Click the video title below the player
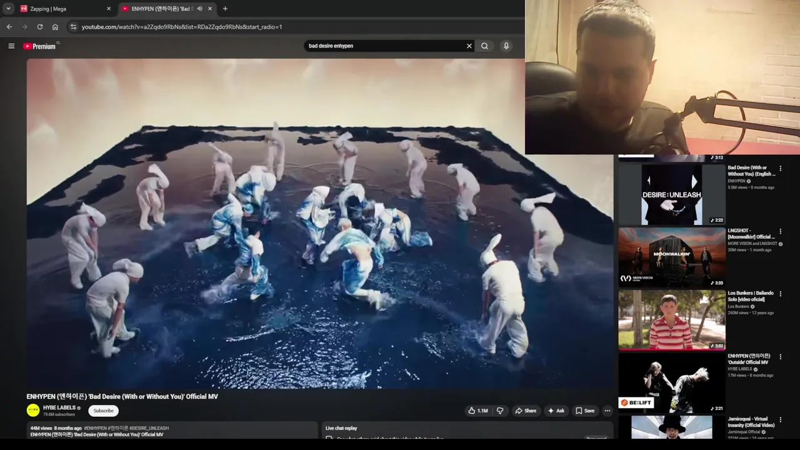This screenshot has height=450, width=800. click(122, 396)
